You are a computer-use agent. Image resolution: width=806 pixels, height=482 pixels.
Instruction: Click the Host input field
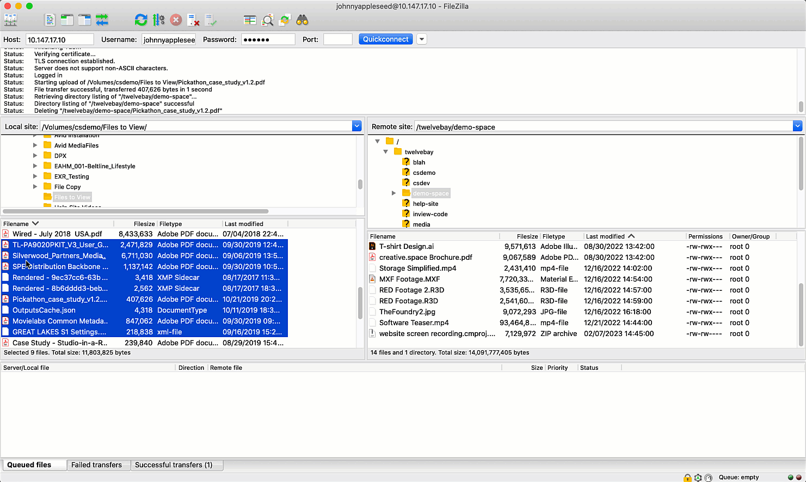click(60, 39)
